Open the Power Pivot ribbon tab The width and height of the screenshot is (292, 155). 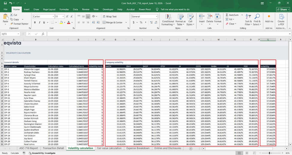(x=145, y=9)
